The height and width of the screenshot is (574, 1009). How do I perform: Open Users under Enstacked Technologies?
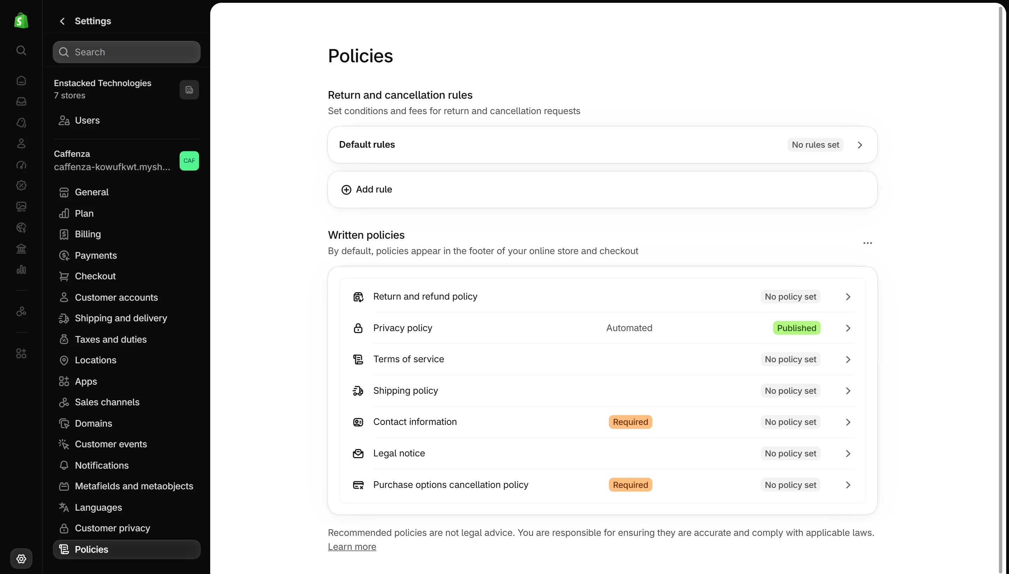click(x=126, y=120)
